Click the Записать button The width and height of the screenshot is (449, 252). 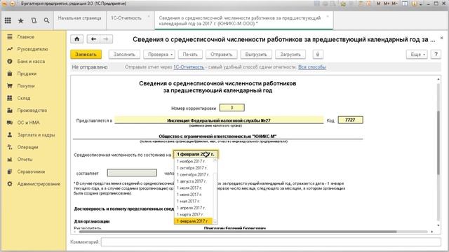click(x=86, y=55)
